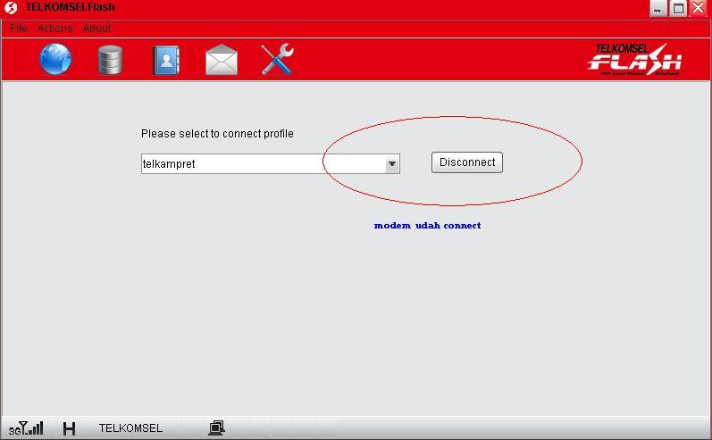Click the 'Please select to connect profile' label
The height and width of the screenshot is (440, 712).
click(x=217, y=134)
